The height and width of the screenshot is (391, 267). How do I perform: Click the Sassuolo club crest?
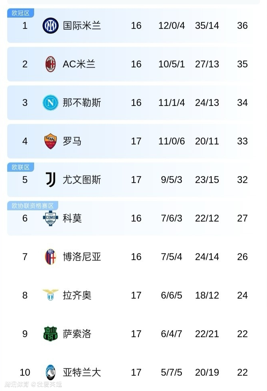[51, 334]
